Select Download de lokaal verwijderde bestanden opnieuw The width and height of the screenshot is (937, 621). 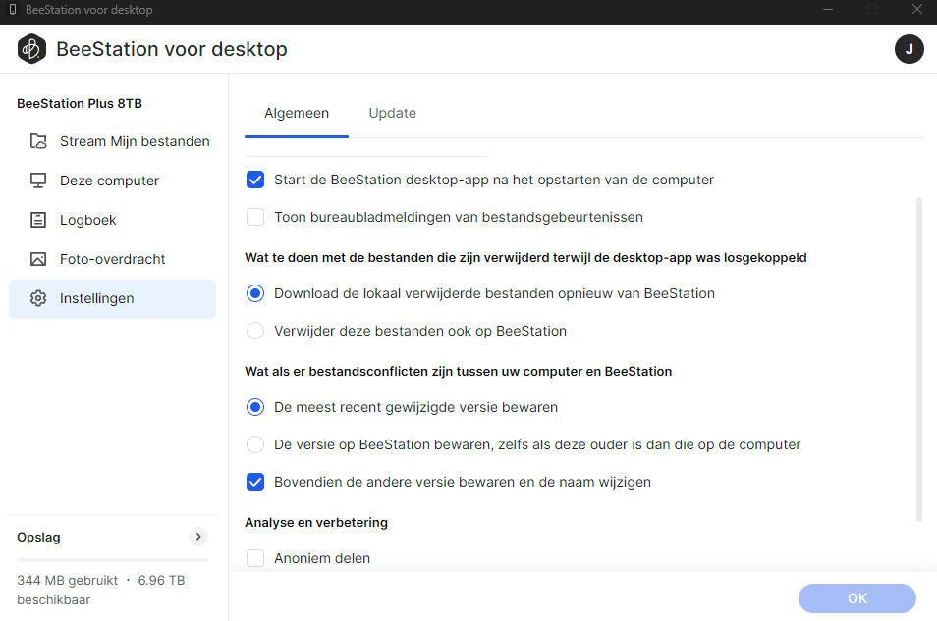(255, 293)
